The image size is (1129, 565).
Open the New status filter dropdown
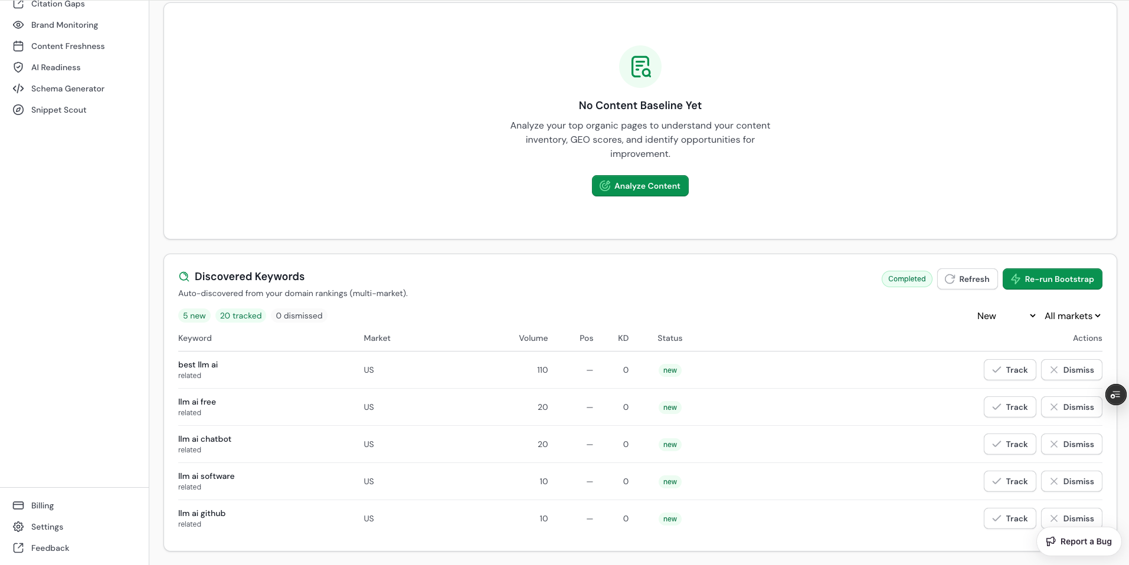click(x=1005, y=316)
